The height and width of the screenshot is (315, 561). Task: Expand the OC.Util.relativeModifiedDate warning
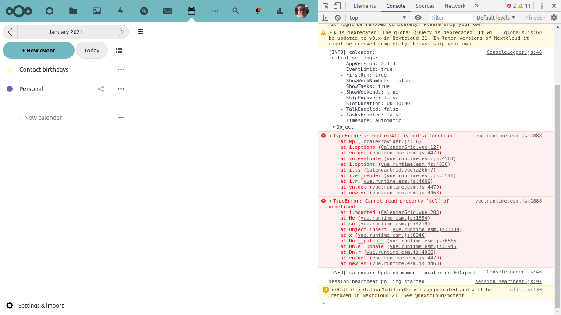pyautogui.click(x=333, y=290)
